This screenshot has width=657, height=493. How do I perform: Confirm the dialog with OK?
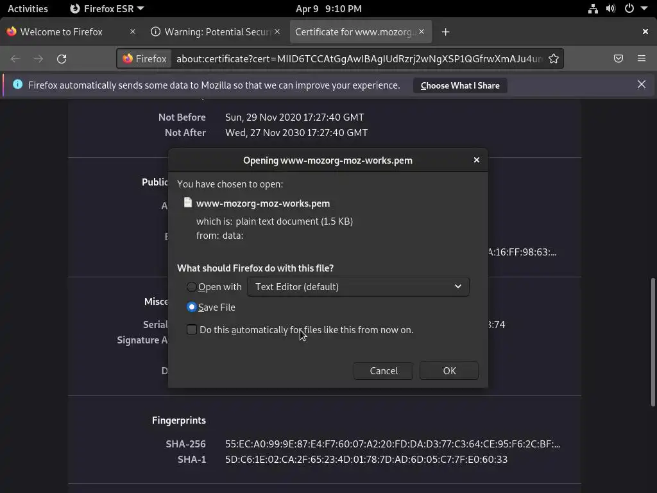click(449, 370)
